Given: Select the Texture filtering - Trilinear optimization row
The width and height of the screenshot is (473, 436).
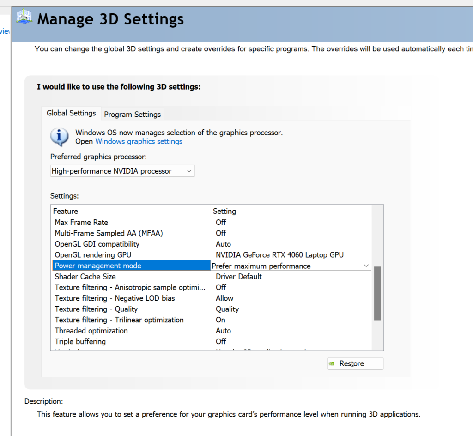Looking at the screenshot, I should point(212,320).
